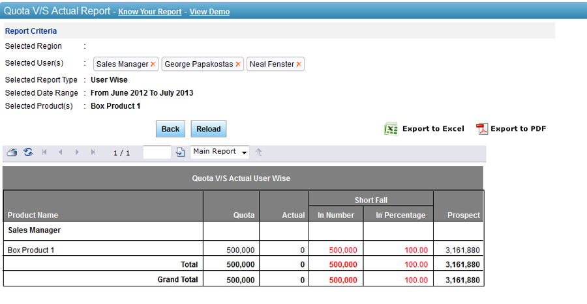
Task: Remove Sales Manager from selected users
Action: [x=153, y=64]
